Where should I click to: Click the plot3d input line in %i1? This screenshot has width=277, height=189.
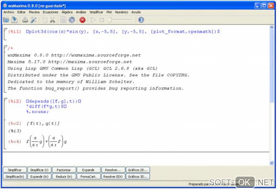click(x=123, y=32)
